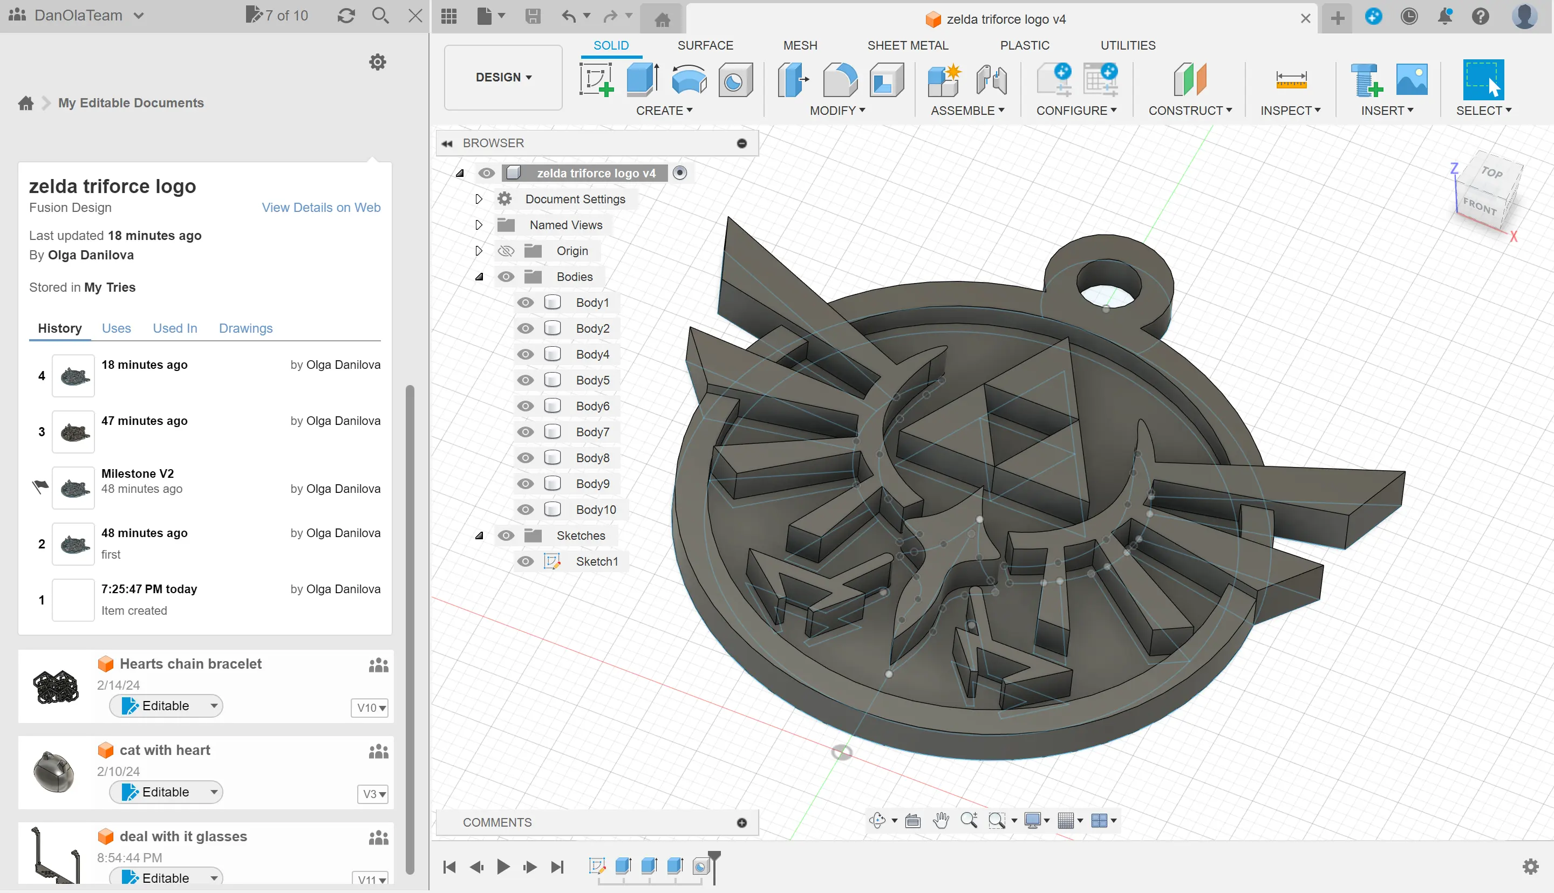Open the Hearts chain bracelet document

click(x=190, y=664)
